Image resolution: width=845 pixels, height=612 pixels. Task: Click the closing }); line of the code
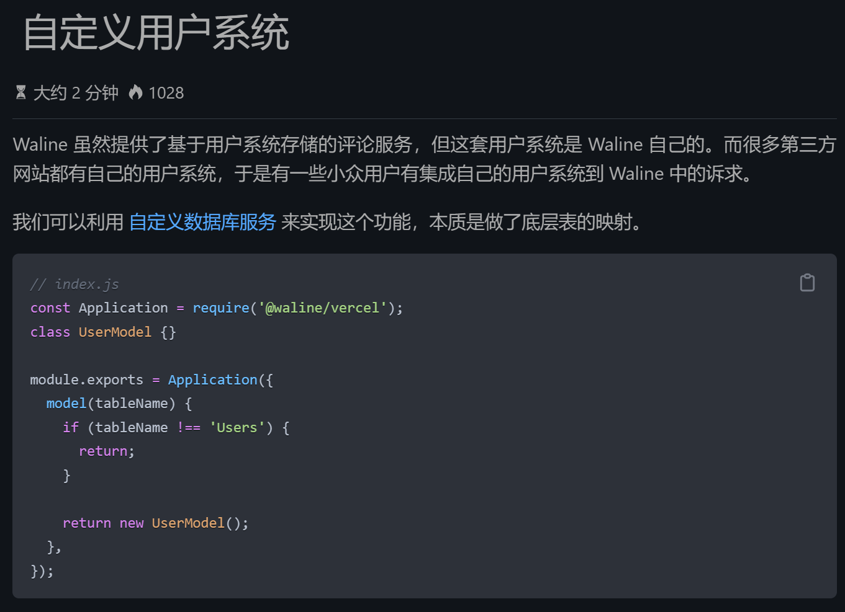click(42, 571)
